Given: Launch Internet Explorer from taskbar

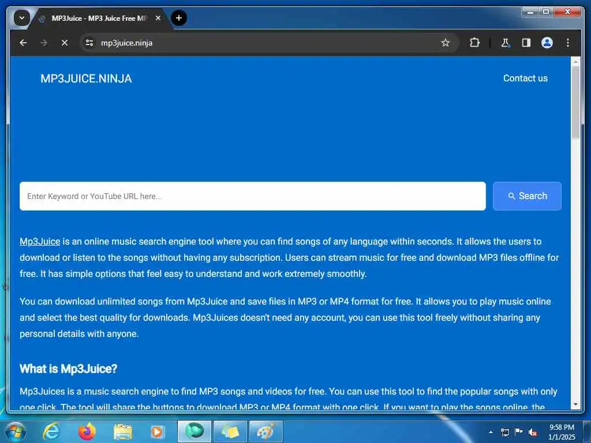Looking at the screenshot, I should coord(51,431).
